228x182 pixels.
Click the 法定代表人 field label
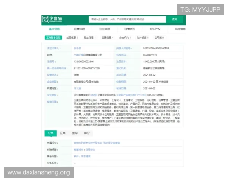click(x=54, y=48)
